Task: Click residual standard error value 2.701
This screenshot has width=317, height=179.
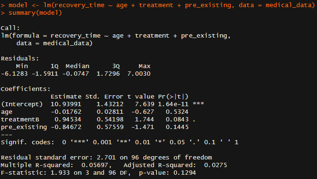Action: (x=106, y=158)
